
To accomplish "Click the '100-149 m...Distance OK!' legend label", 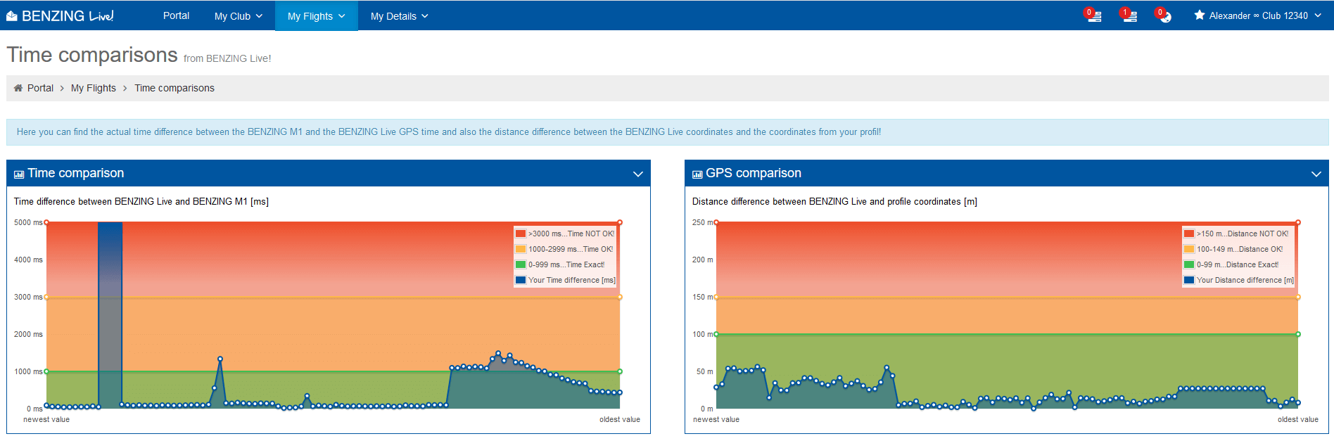I will [x=1240, y=249].
